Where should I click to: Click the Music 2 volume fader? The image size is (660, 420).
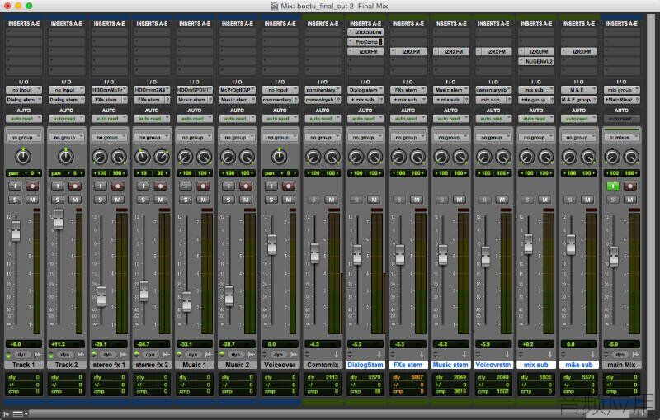[229, 296]
